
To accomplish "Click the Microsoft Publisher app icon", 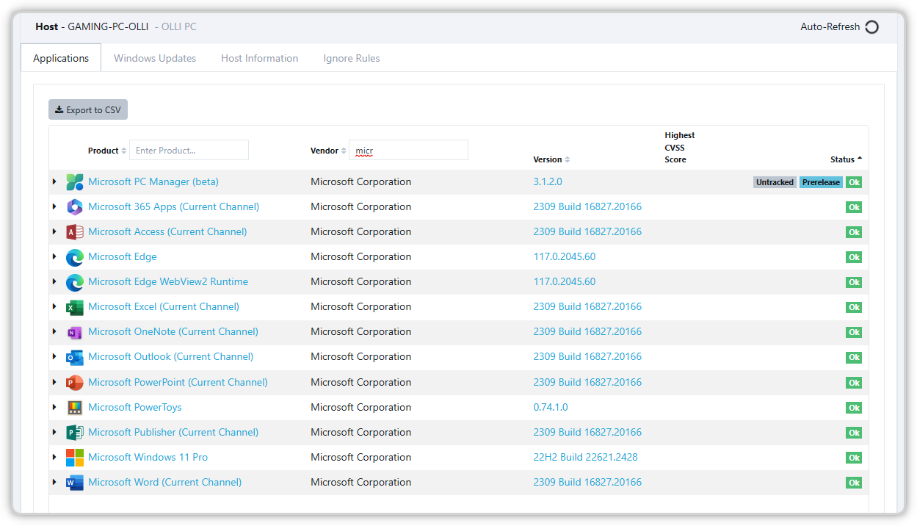I will click(x=75, y=433).
